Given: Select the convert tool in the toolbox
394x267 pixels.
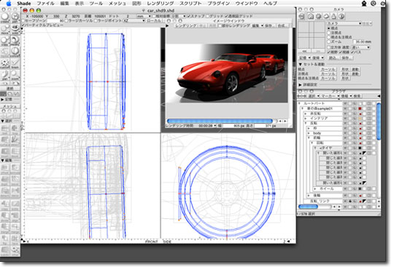Looking at the screenshot, I should click(x=15, y=52).
